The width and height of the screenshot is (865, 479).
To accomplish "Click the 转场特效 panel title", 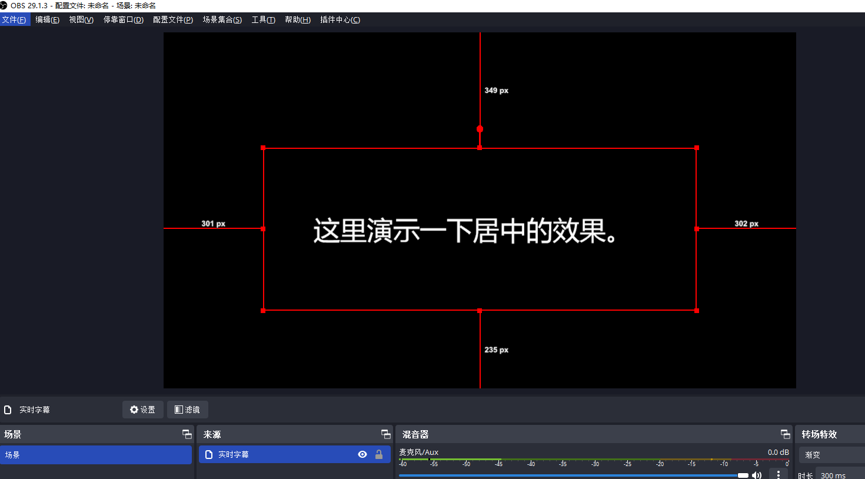I will pos(819,434).
